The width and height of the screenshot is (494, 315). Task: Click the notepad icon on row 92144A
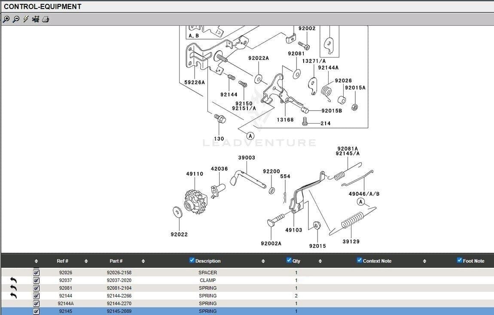coord(37,303)
